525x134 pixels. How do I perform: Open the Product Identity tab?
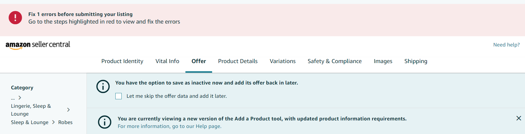[122, 61]
